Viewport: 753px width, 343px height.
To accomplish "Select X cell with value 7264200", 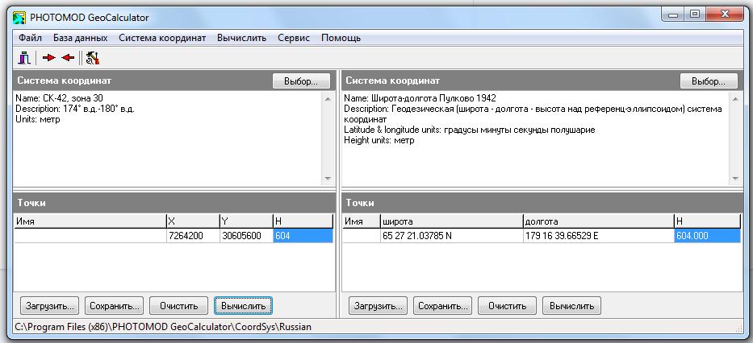I will pyautogui.click(x=193, y=236).
